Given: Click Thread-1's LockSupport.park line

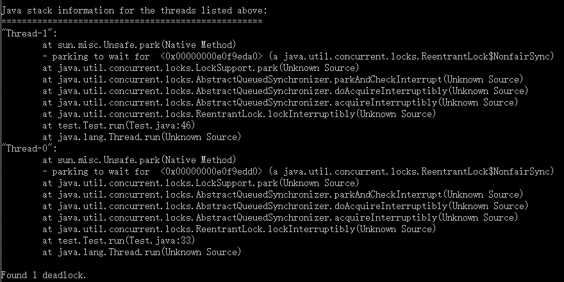Looking at the screenshot, I should coord(201,68).
